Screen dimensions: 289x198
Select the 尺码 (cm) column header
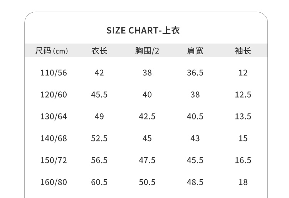coord(51,51)
